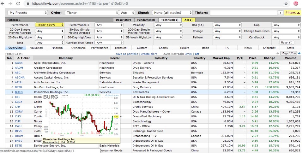The width and height of the screenshot is (302, 153).
Task: Reload the page with refresh icon
Action: click(x=18, y=3)
